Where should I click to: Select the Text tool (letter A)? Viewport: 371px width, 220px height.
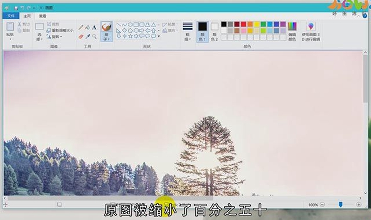tap(94, 27)
